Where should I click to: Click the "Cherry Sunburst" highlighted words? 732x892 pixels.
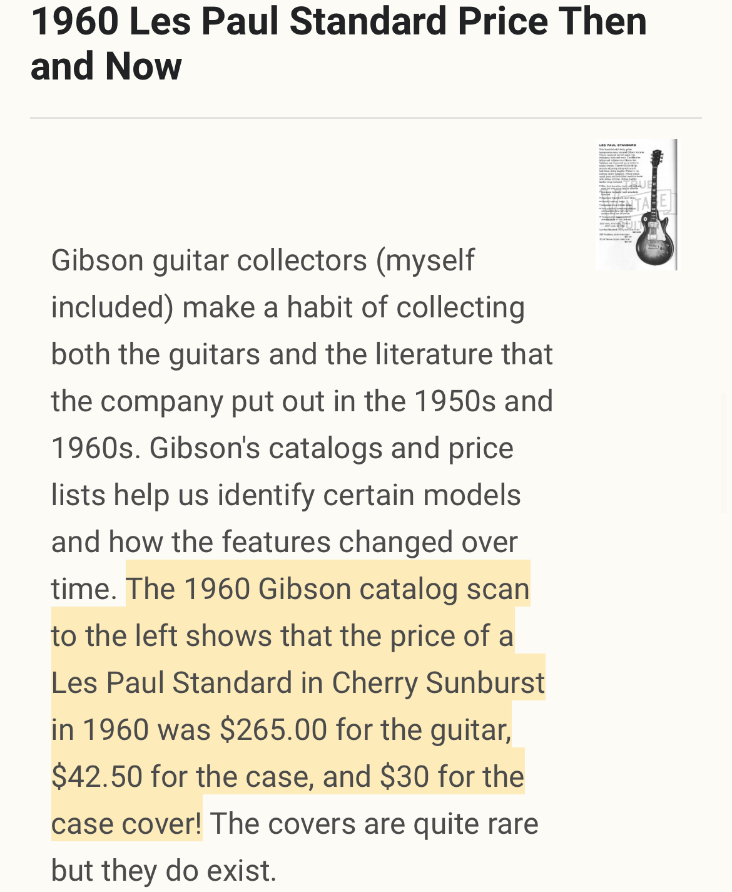pyautogui.click(x=438, y=683)
